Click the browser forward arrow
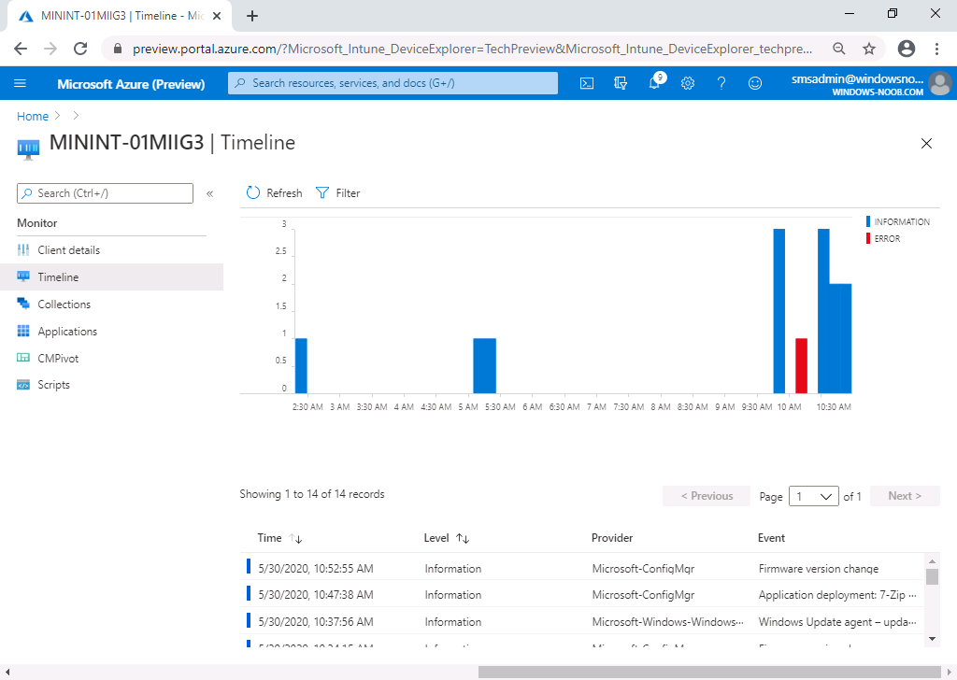Image resolution: width=957 pixels, height=680 pixels. pyautogui.click(x=50, y=49)
